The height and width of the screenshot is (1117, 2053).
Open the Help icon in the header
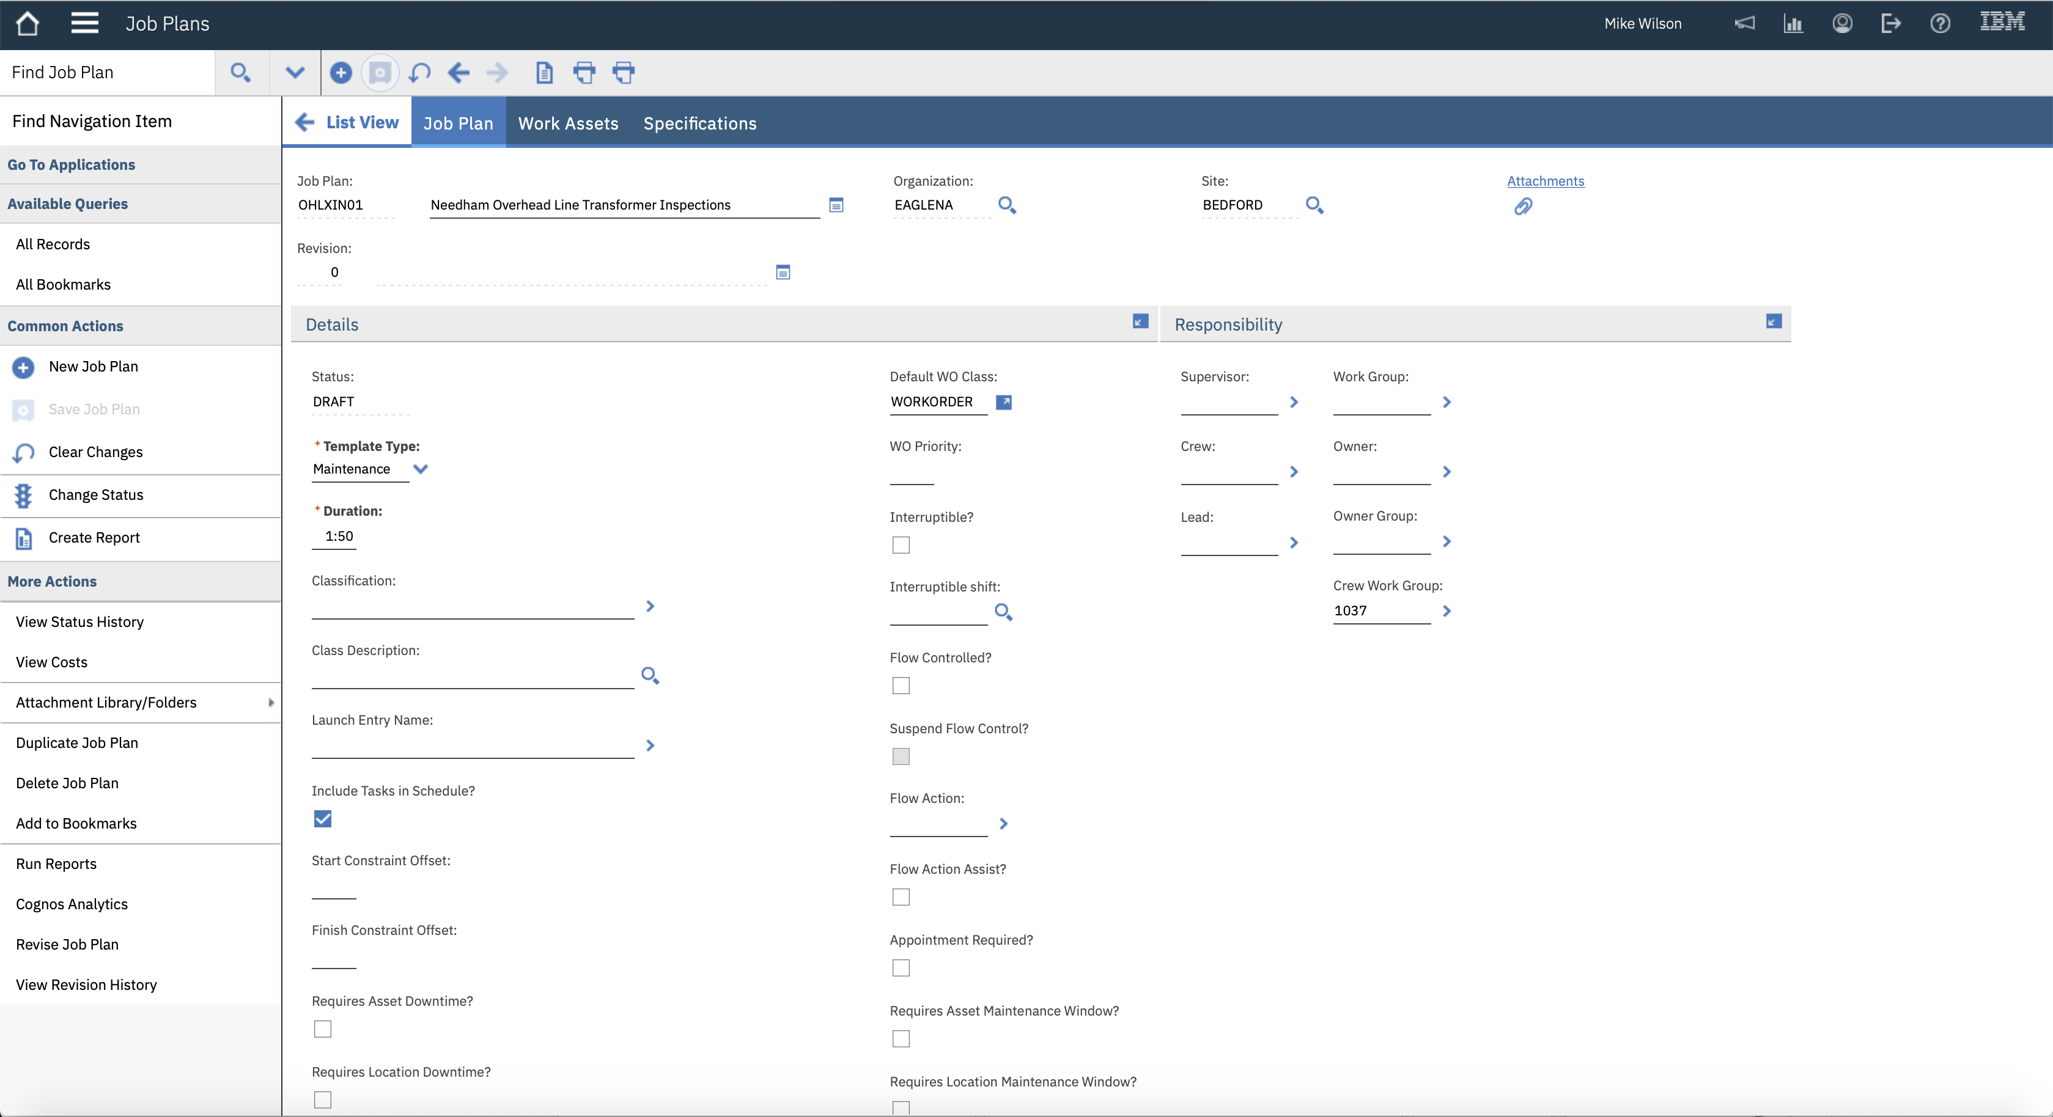[1940, 23]
